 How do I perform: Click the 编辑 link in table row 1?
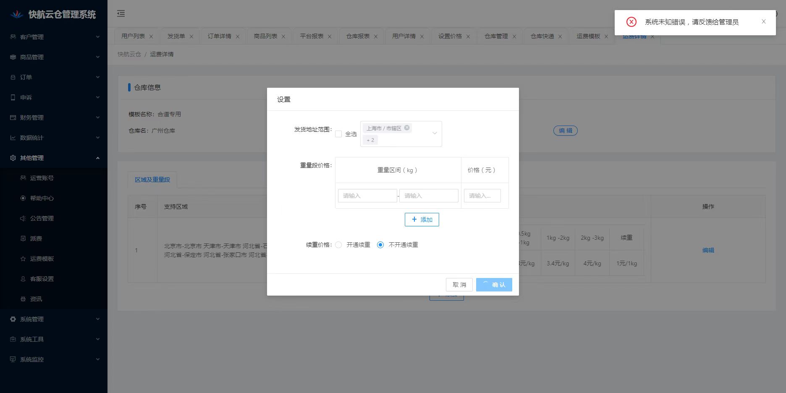(708, 250)
